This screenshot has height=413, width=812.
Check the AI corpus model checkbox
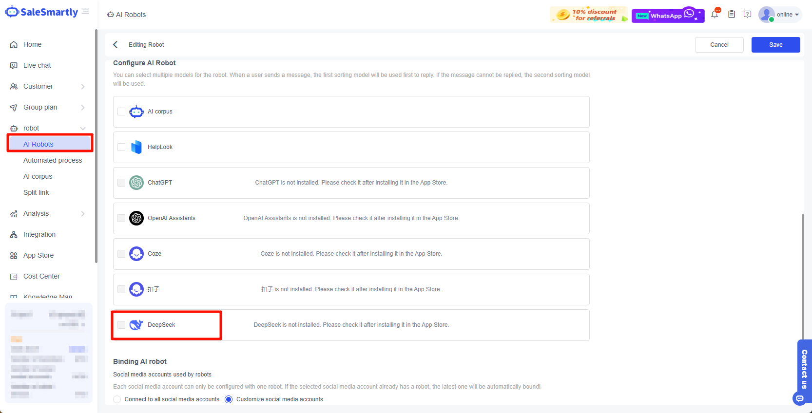121,112
